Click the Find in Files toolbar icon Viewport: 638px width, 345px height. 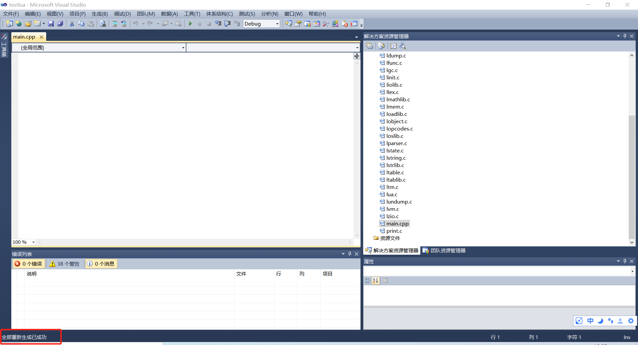103,24
